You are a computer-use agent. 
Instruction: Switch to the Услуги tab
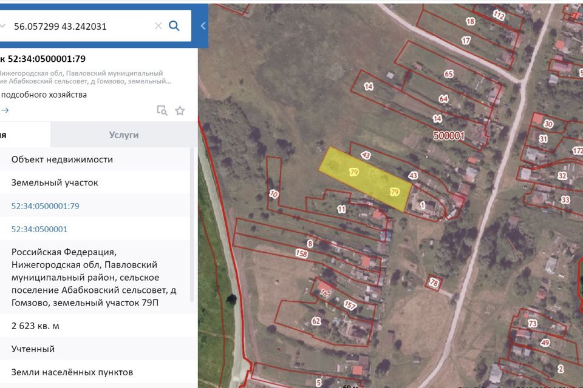point(124,135)
